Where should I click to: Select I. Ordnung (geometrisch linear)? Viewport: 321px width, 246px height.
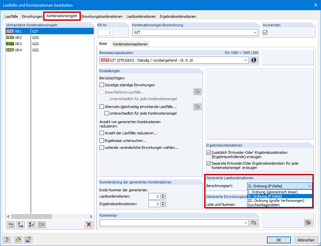(x=280, y=192)
